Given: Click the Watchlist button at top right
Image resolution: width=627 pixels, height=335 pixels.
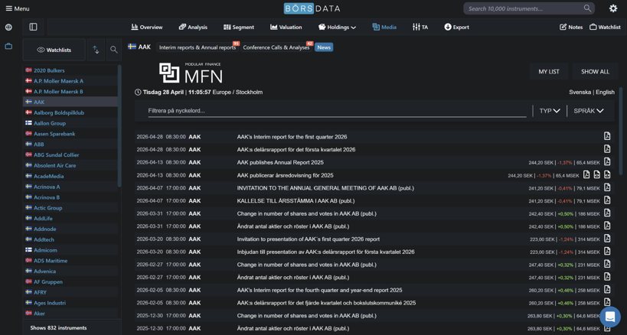Looking at the screenshot, I should coord(605,27).
